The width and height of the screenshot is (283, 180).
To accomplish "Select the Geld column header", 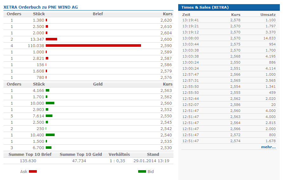I will click(x=98, y=84).
